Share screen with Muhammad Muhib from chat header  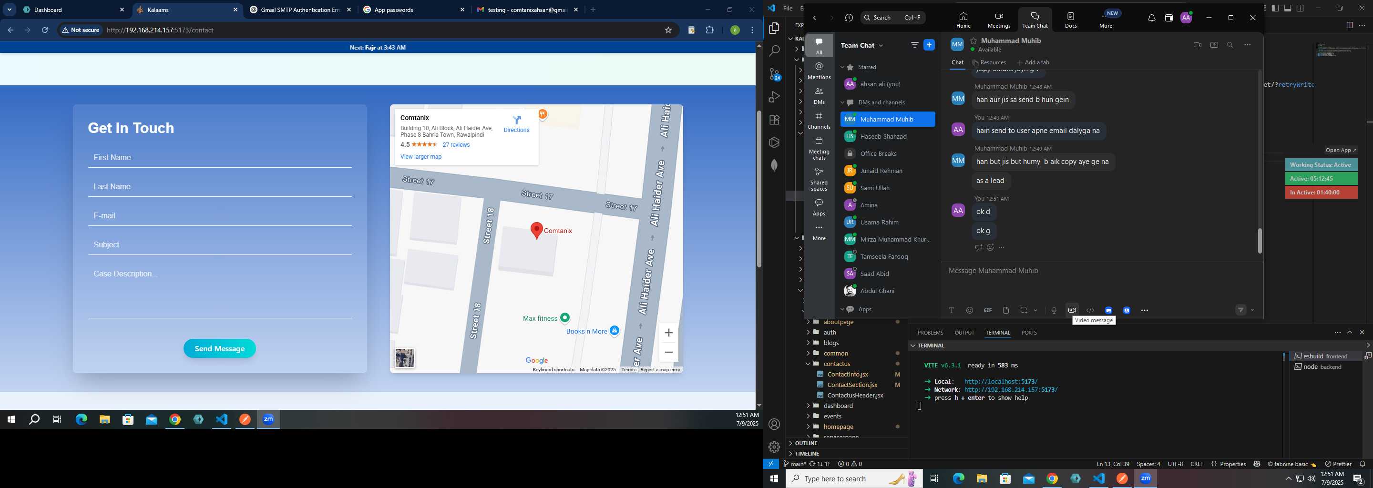pos(1214,45)
